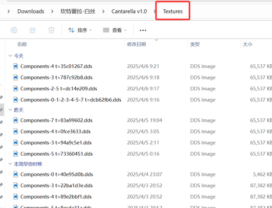Click the Share toolbar icon
The height and width of the screenshot is (208, 272).
tap(33, 30)
